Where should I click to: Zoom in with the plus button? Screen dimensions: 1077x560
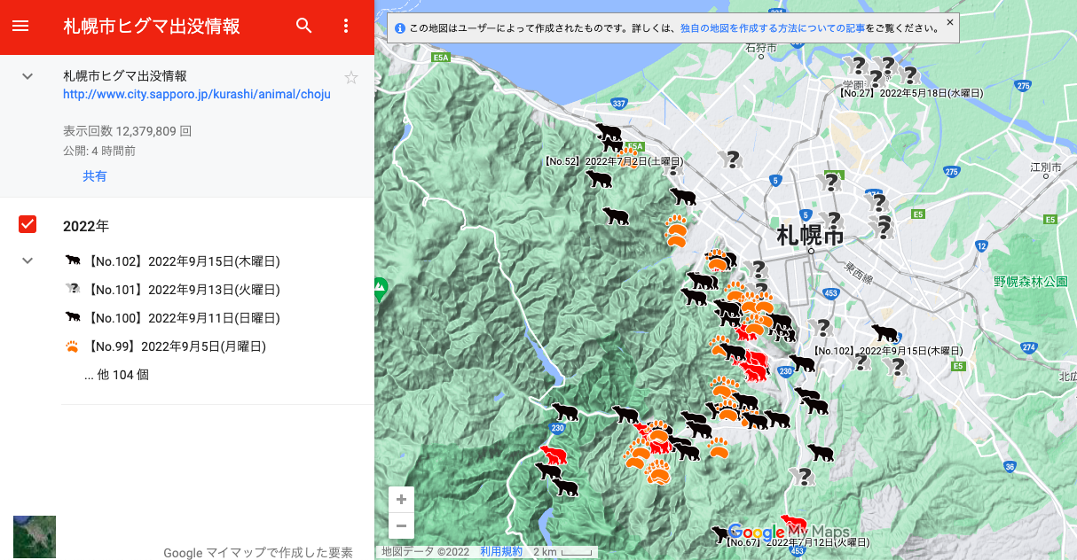pos(401,499)
